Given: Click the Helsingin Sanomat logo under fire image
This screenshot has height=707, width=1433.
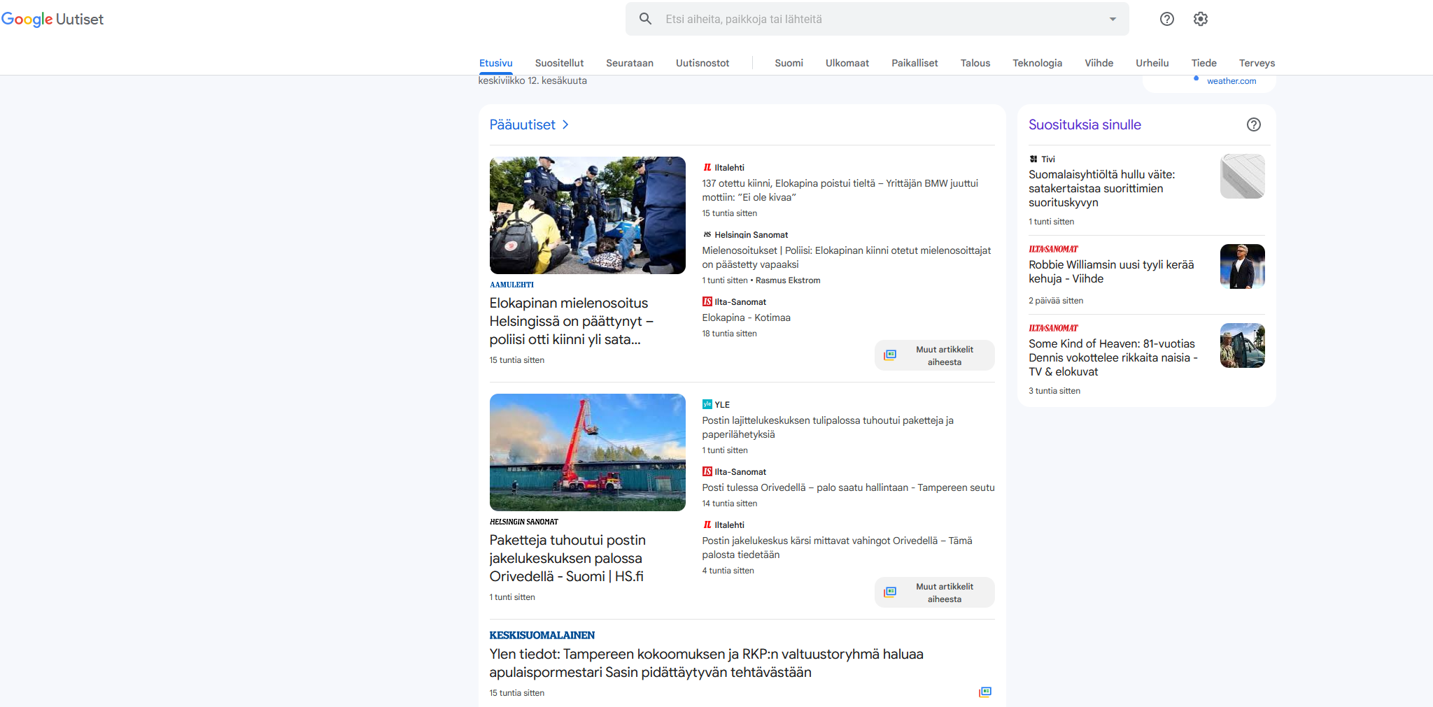Looking at the screenshot, I should tap(524, 522).
